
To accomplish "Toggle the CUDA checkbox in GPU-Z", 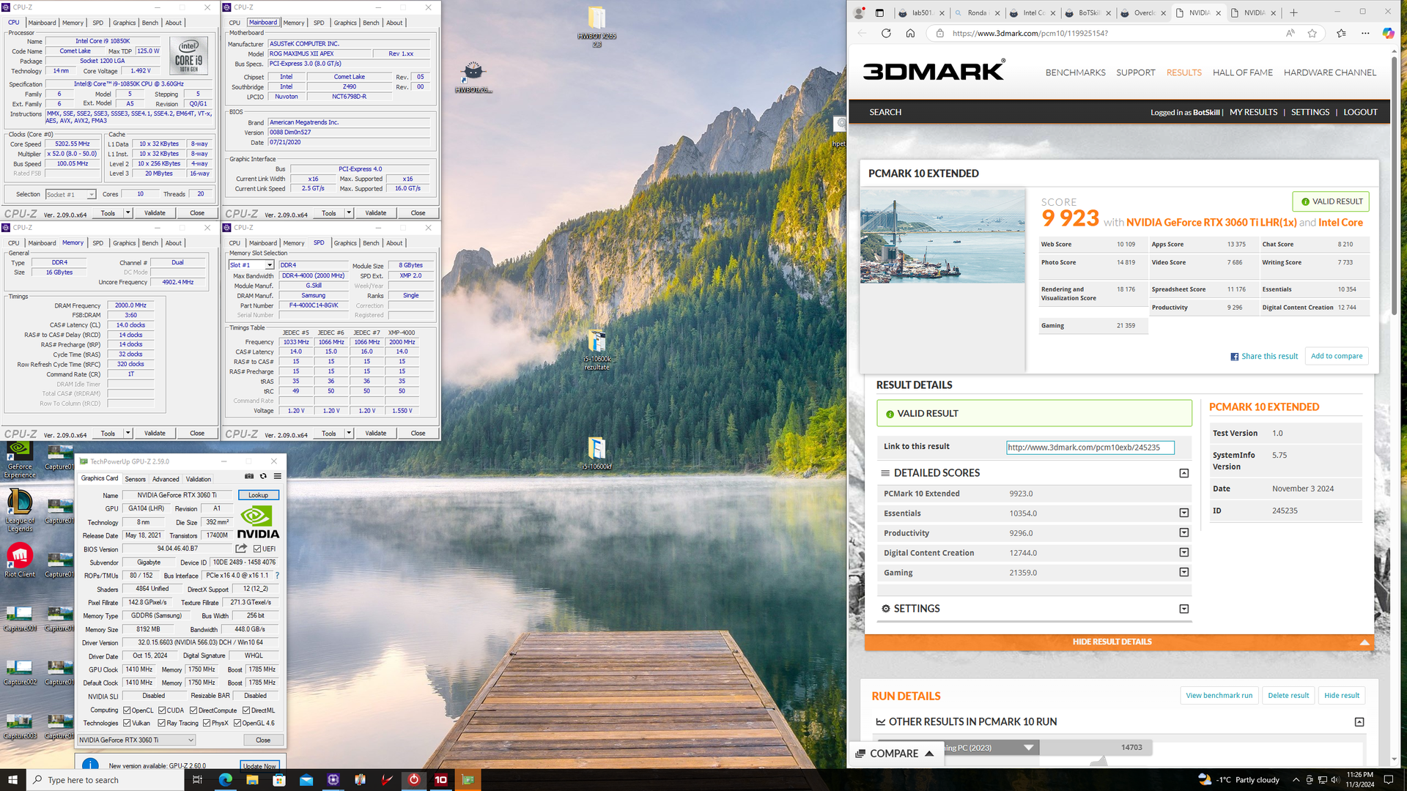I will point(162,710).
